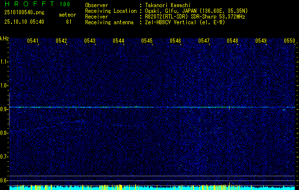Click the cyan signal-level strip at the bottom

point(152,188)
